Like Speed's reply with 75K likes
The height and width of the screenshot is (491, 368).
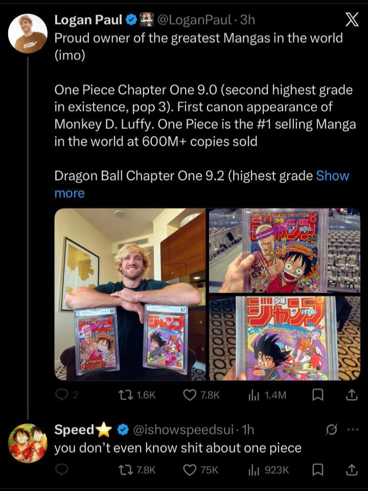pyautogui.click(x=190, y=470)
